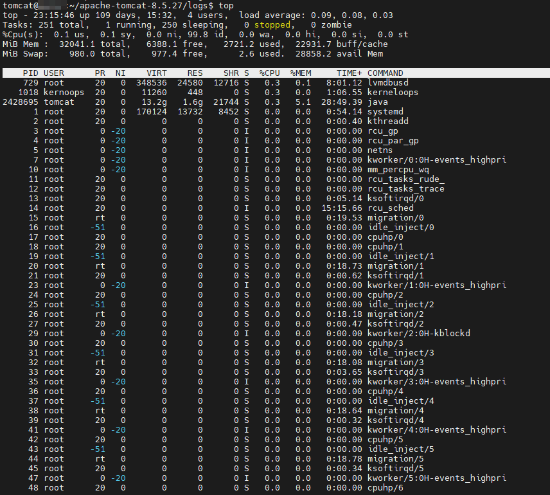Image resolution: width=550 pixels, height=495 pixels.
Task: Click the 'kthreadd' command name
Action: coord(388,122)
